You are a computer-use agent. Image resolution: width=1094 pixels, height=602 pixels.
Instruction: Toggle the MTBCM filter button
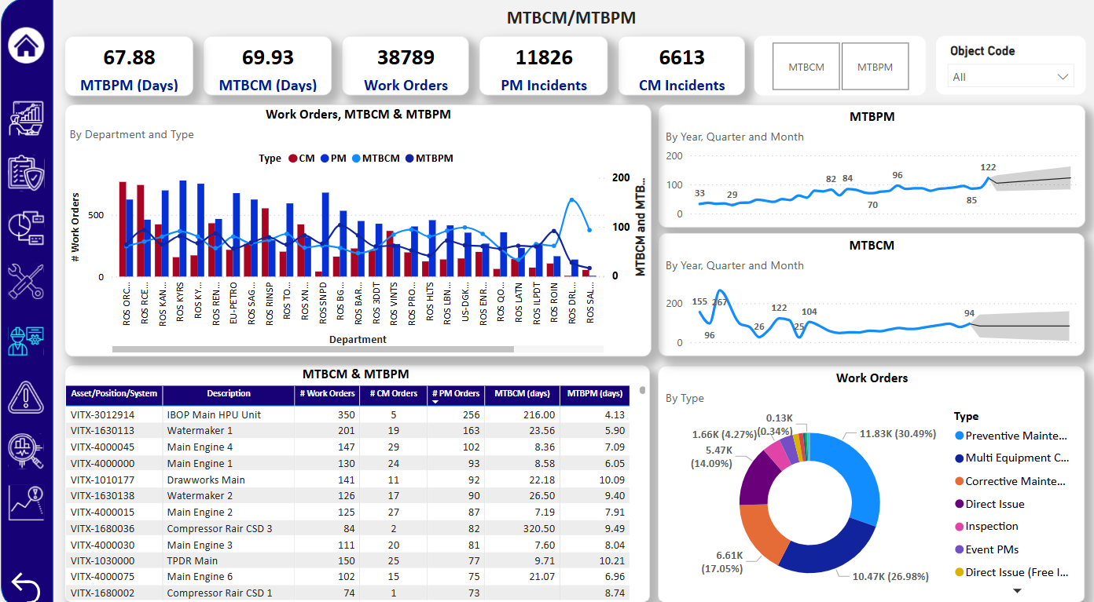[x=806, y=66]
